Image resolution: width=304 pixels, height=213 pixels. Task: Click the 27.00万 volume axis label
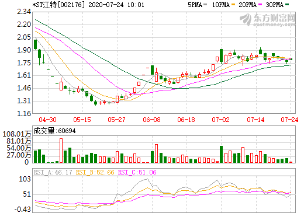point(19,155)
